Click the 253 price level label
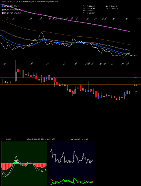This screenshot has width=141, height=186. click(136, 78)
